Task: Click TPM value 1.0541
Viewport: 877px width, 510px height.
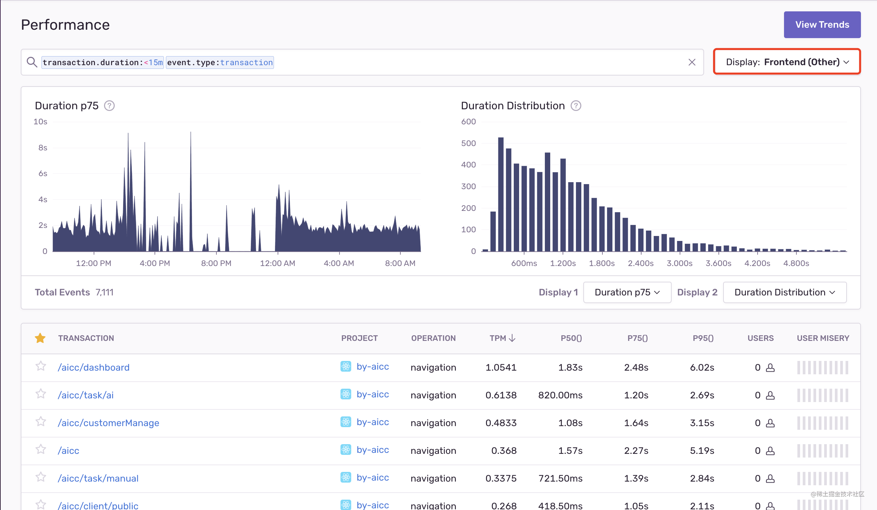Action: (x=501, y=367)
